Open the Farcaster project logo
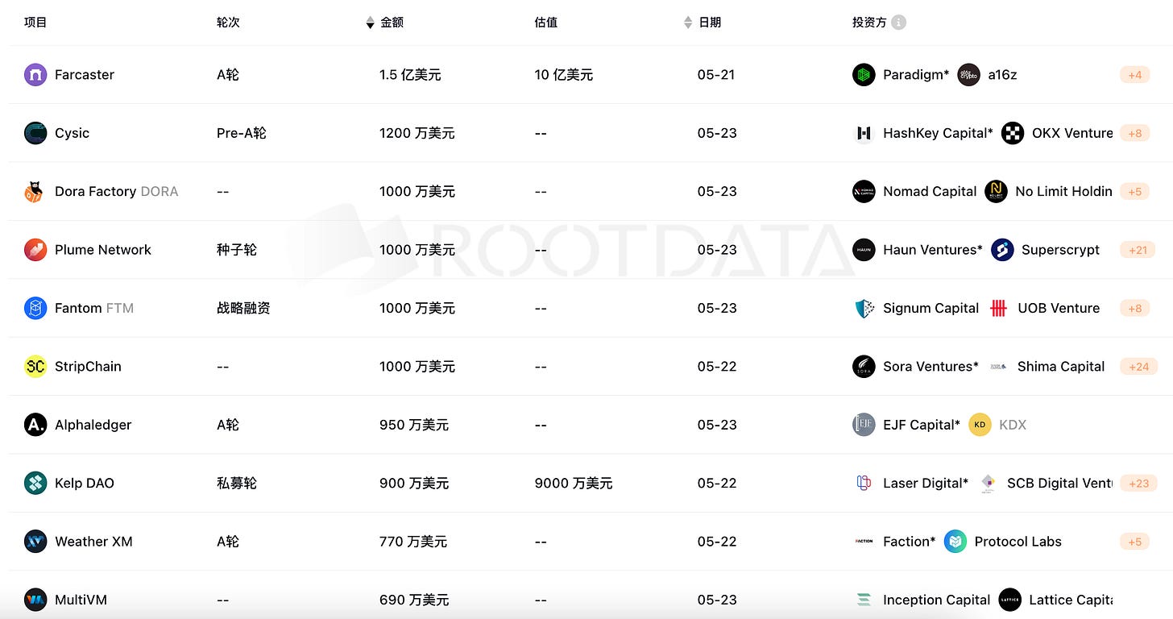The width and height of the screenshot is (1173, 619). [x=35, y=75]
